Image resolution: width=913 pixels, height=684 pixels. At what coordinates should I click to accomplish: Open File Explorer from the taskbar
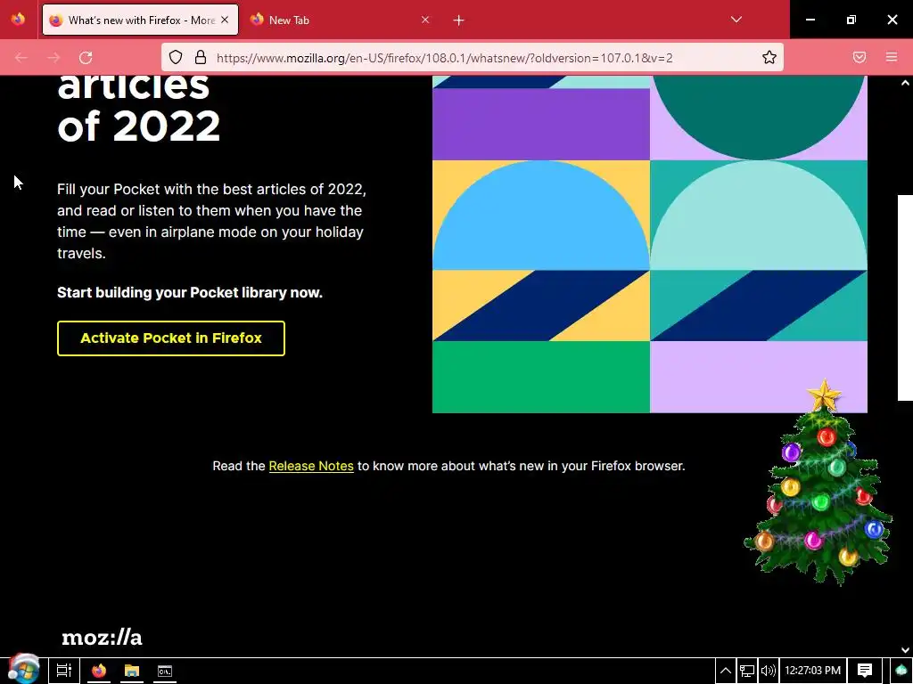click(x=132, y=671)
